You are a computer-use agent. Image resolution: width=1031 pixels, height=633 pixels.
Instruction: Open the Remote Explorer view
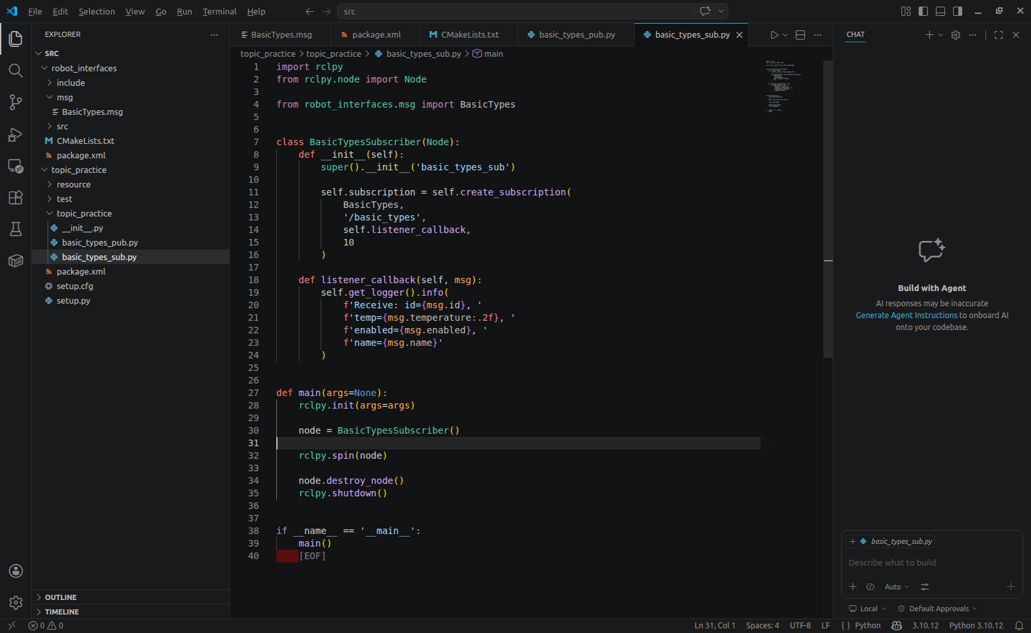click(16, 166)
